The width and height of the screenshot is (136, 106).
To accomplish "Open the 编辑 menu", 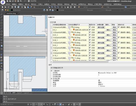I will pyautogui.click(x=14, y=4).
